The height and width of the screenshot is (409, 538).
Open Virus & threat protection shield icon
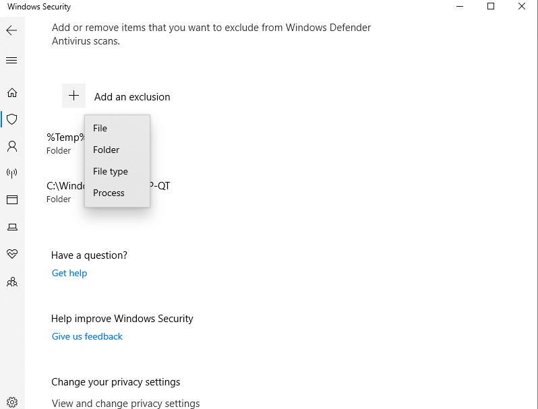pos(11,119)
